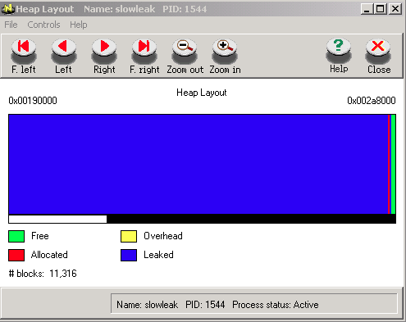Jump to far left with F. left button
This screenshot has height=322, width=406.
coord(24,56)
